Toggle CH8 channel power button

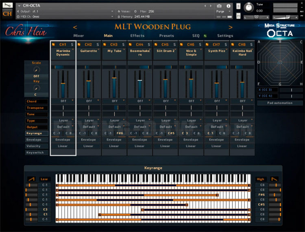pos(233,44)
